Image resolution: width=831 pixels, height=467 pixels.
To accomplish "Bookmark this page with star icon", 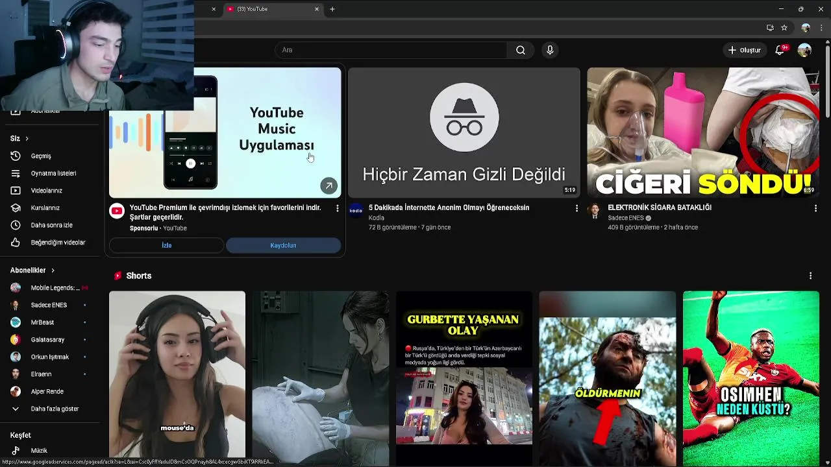I will point(784,28).
